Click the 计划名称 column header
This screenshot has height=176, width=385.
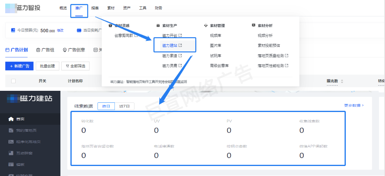tap(75, 81)
